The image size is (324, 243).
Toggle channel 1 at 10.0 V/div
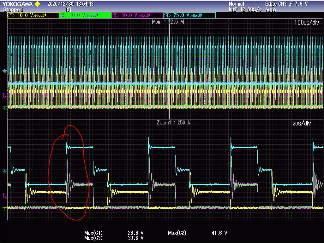tap(33, 15)
